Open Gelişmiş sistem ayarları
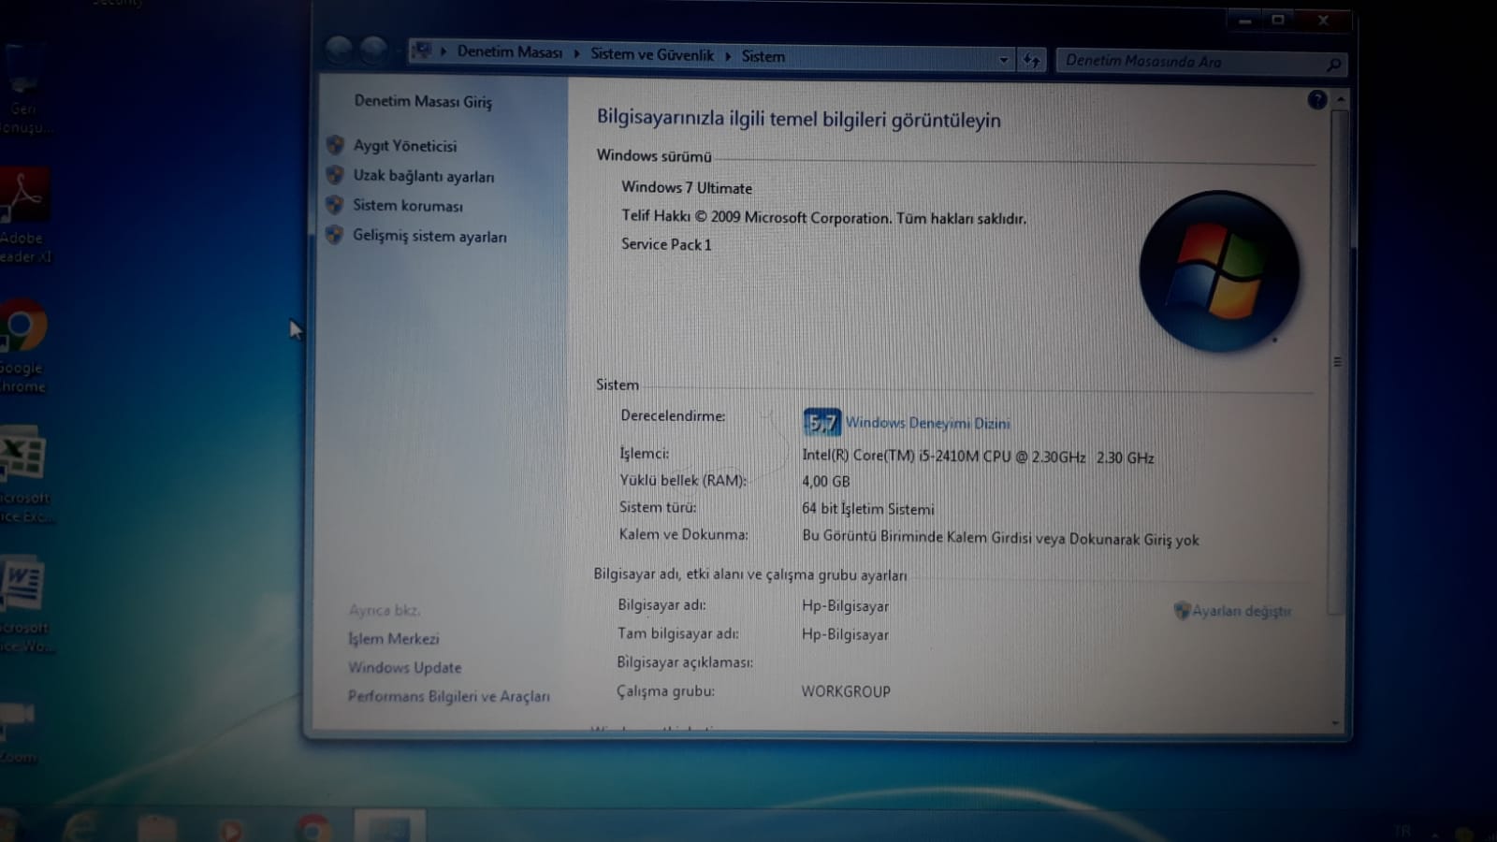1497x842 pixels. [x=429, y=237]
